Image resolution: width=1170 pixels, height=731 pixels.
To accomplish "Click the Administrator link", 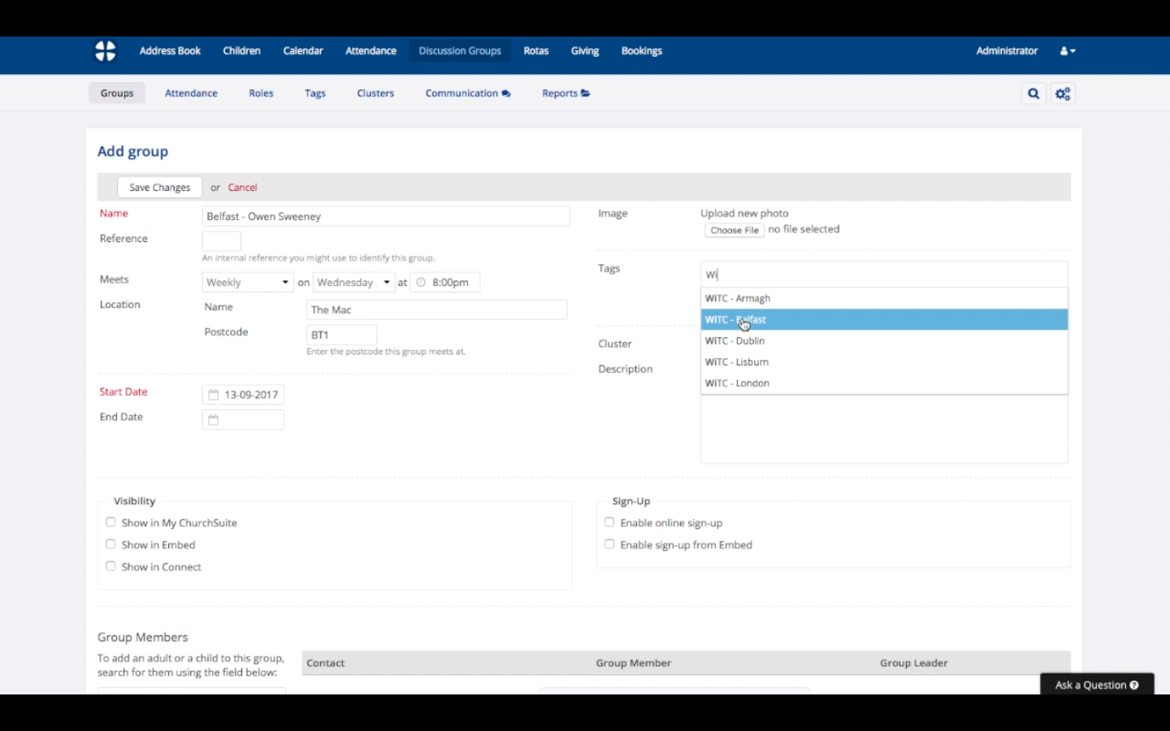I will pos(1007,51).
